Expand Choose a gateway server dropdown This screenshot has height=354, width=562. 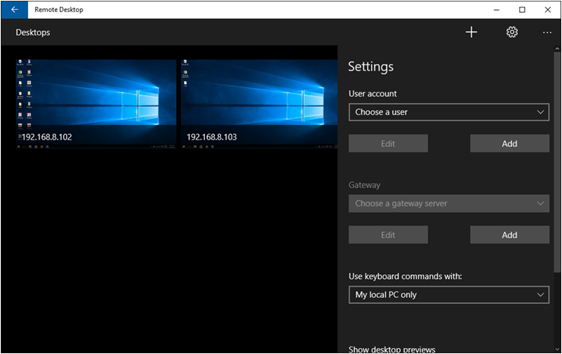449,203
